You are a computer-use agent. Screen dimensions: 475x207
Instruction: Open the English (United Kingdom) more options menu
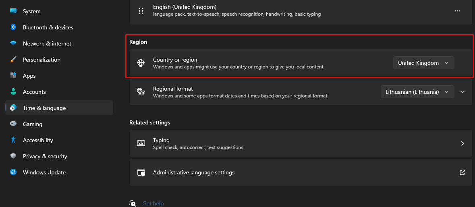pos(457,10)
